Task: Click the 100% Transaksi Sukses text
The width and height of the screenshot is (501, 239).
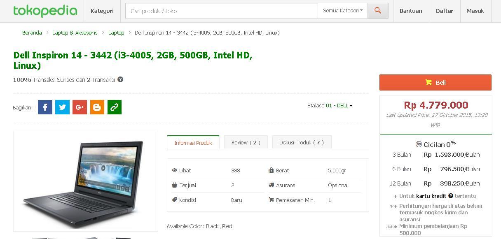Action: coord(64,80)
